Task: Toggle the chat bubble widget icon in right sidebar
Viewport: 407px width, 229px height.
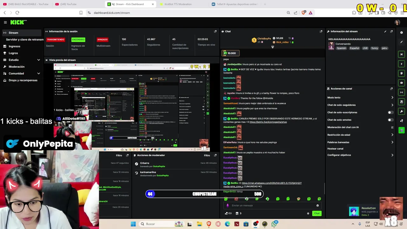Action: pyautogui.click(x=402, y=83)
